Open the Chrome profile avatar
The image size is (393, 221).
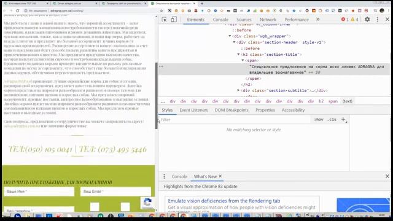click(382, 10)
